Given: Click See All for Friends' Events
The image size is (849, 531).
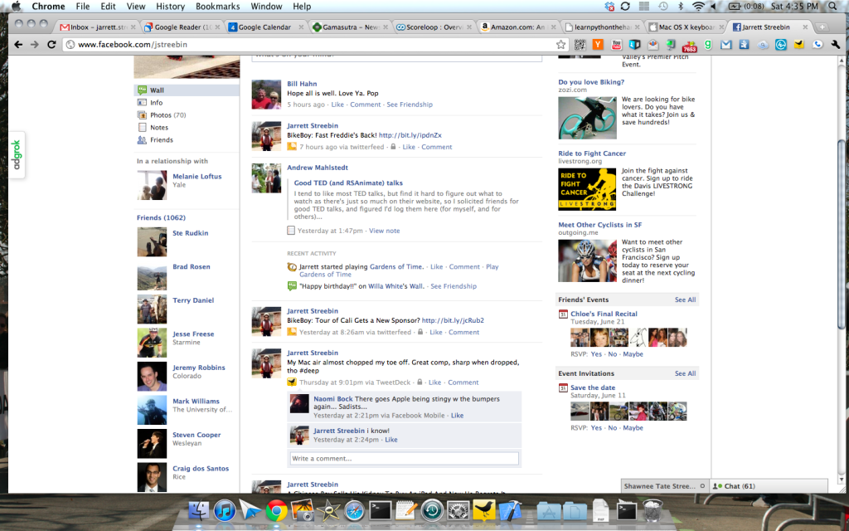Looking at the screenshot, I should pos(685,300).
